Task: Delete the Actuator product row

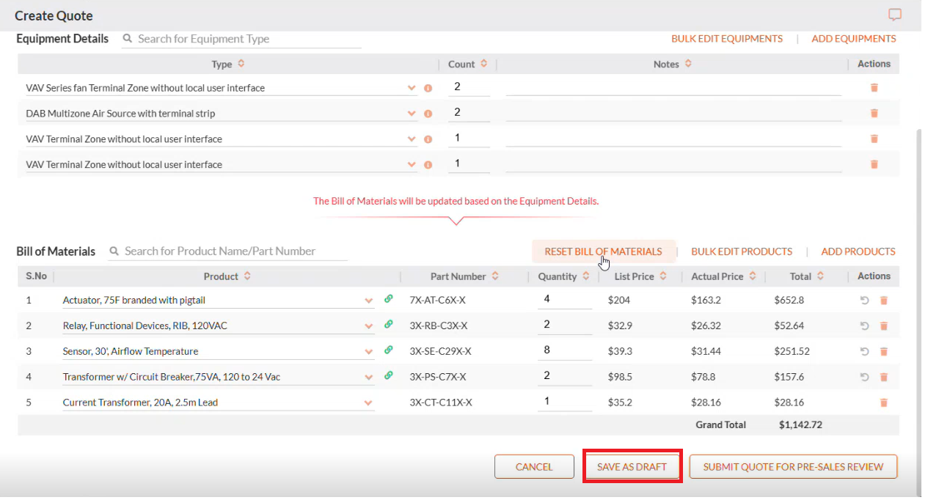Action: (x=883, y=300)
